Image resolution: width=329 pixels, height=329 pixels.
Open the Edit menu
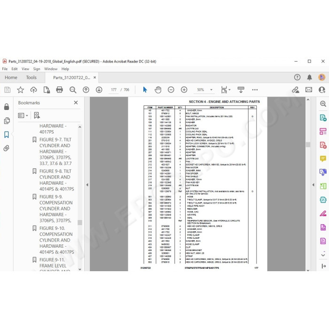(15, 69)
